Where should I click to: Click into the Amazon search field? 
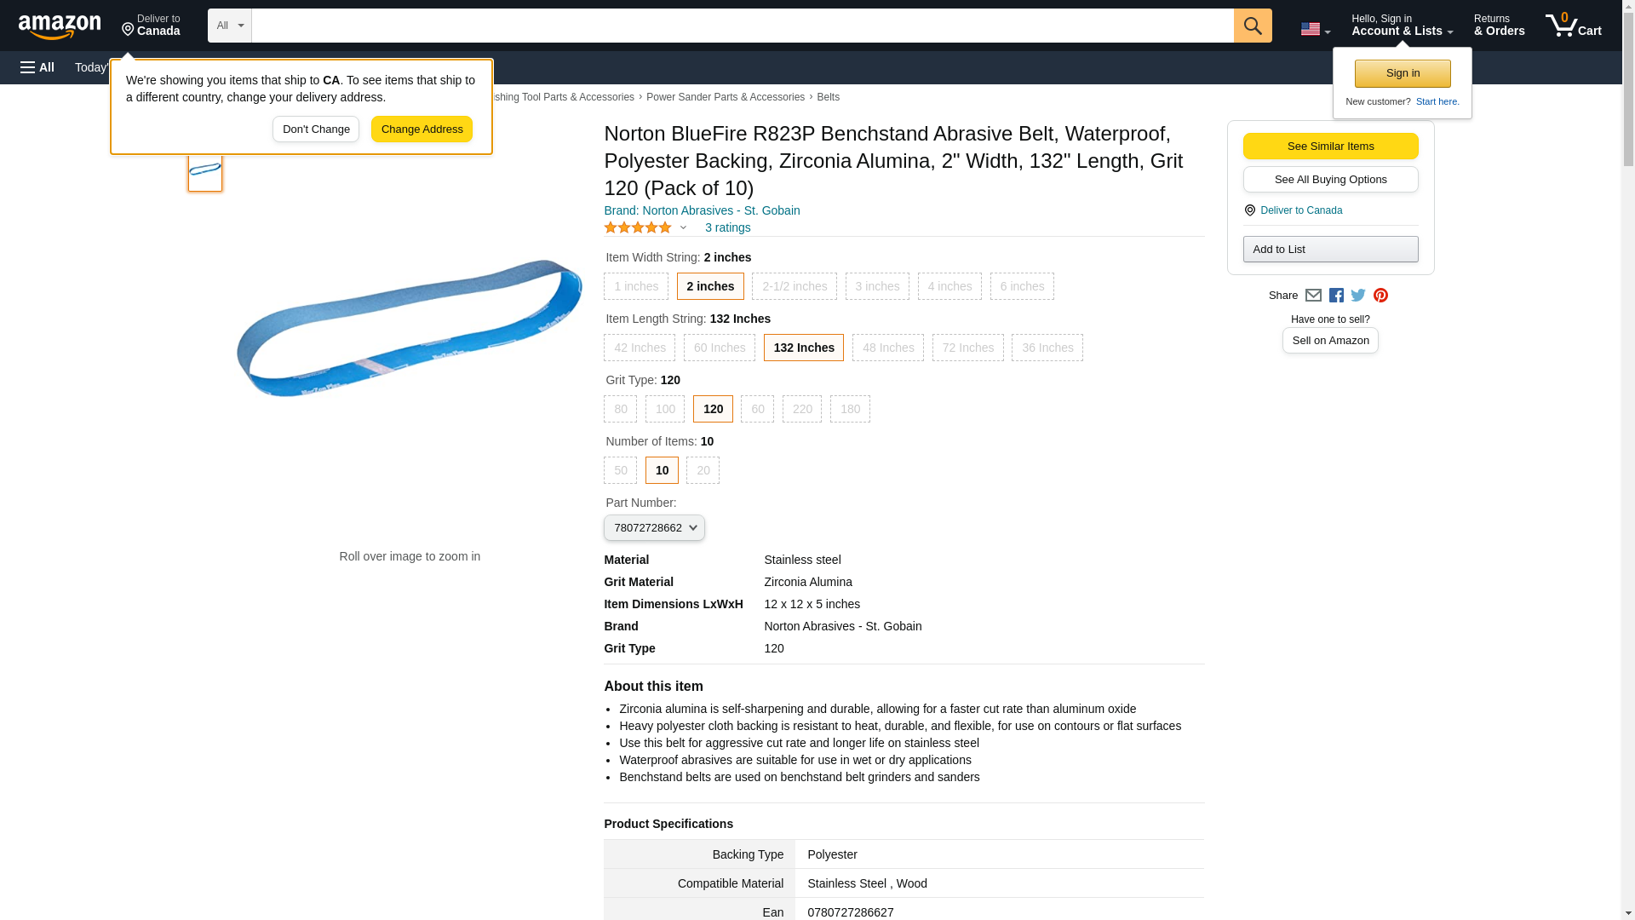(x=741, y=26)
